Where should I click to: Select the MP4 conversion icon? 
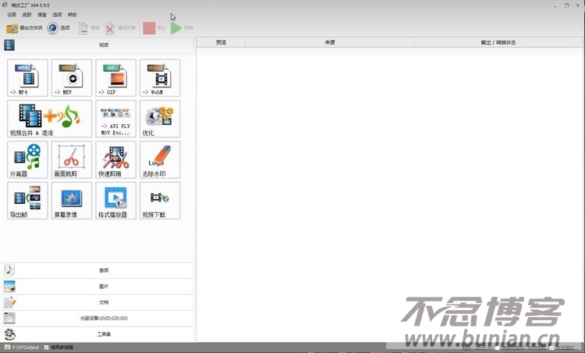tap(27, 77)
